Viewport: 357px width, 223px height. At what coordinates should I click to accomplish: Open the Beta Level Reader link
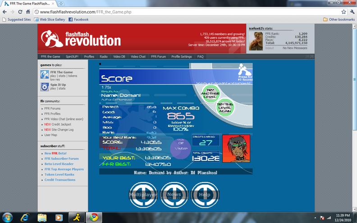point(59,164)
